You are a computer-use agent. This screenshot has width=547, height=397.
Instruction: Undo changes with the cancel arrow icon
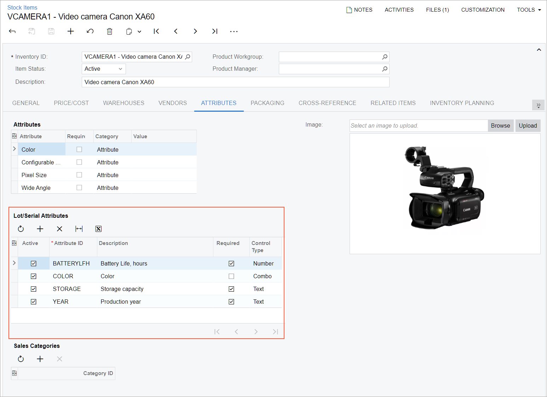pyautogui.click(x=90, y=31)
